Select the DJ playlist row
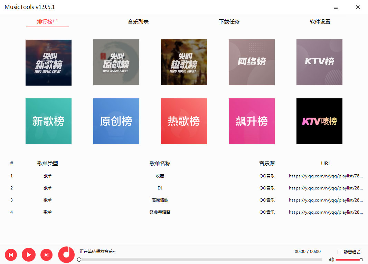 184,188
